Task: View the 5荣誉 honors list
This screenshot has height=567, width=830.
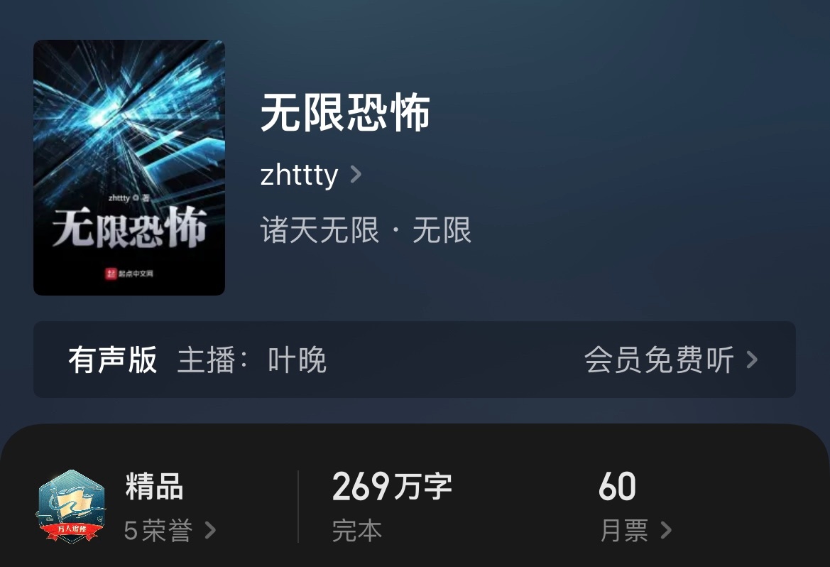Action: click(158, 531)
